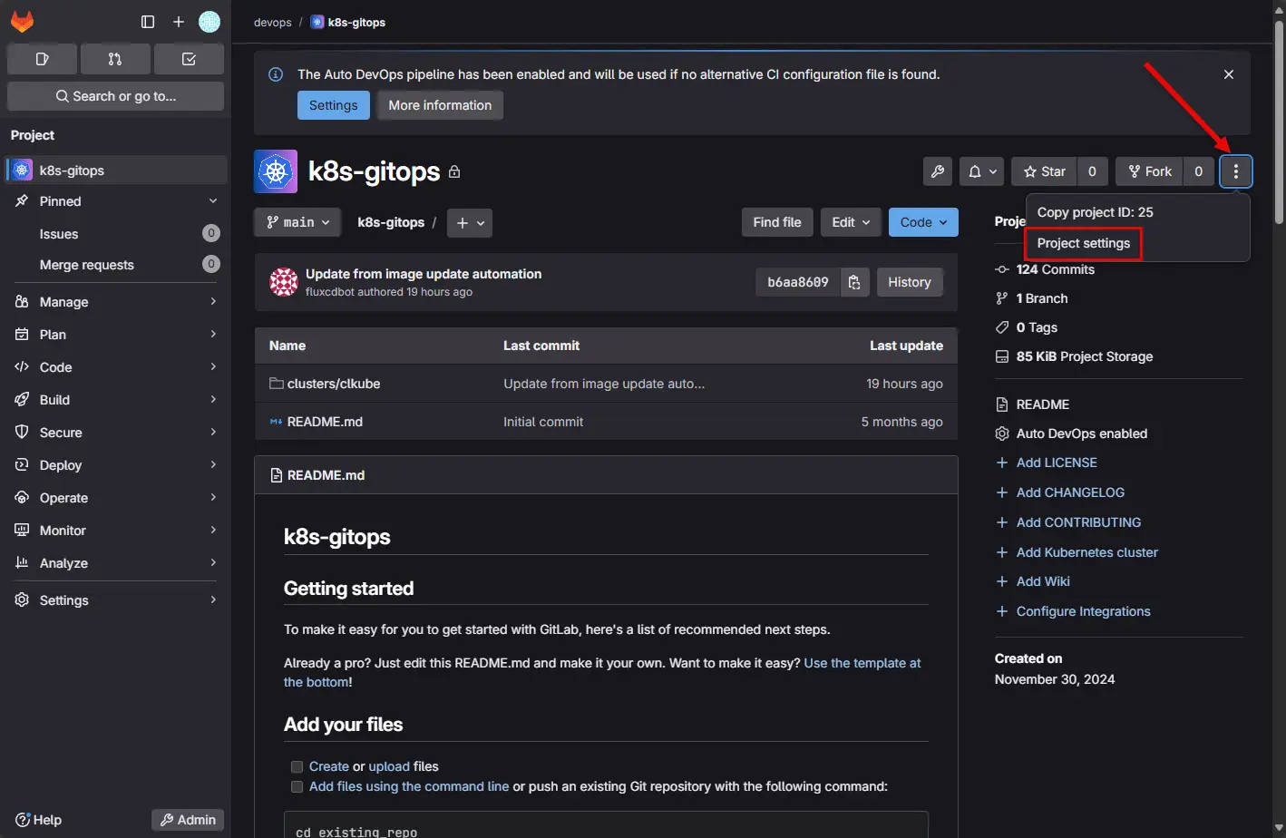Click the GitLab fox logo
The image size is (1286, 838).
[x=22, y=22]
